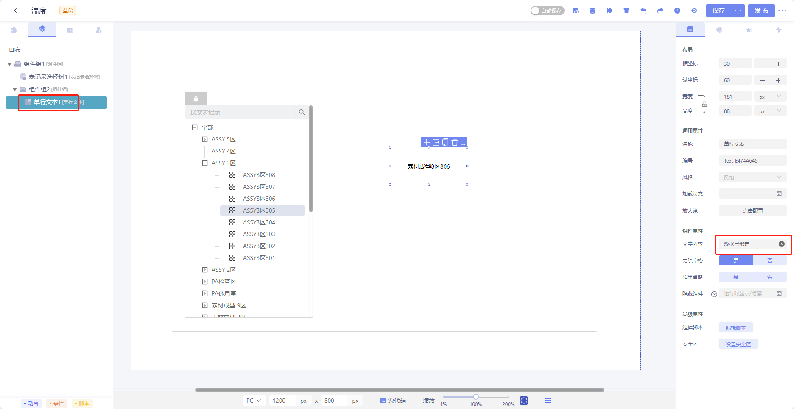Click the 搜索表记录 search field
Viewport: 794px width, 409px height.
tap(240, 112)
